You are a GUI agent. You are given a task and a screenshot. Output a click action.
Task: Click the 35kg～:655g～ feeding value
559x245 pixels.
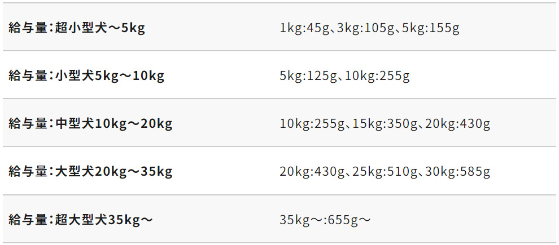tap(325, 219)
